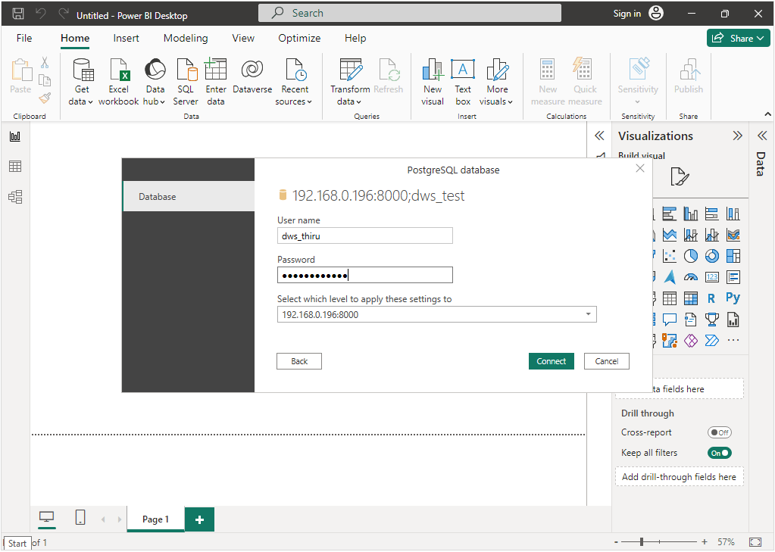Select the Treemap visual
The image size is (775, 552).
(x=733, y=256)
